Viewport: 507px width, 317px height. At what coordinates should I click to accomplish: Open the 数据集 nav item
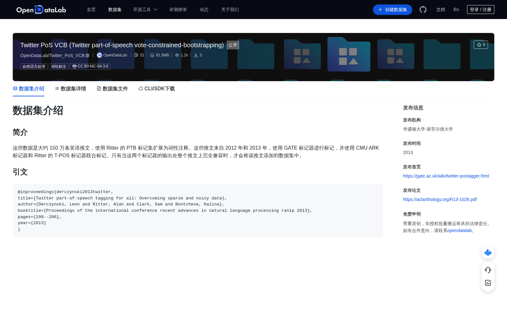[115, 10]
